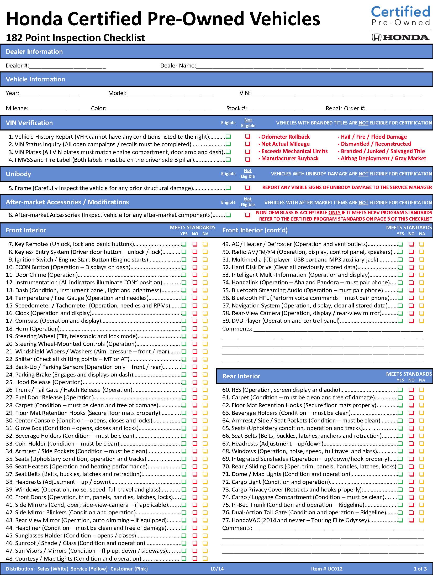Check YES for Key Remotes

coord(184,244)
